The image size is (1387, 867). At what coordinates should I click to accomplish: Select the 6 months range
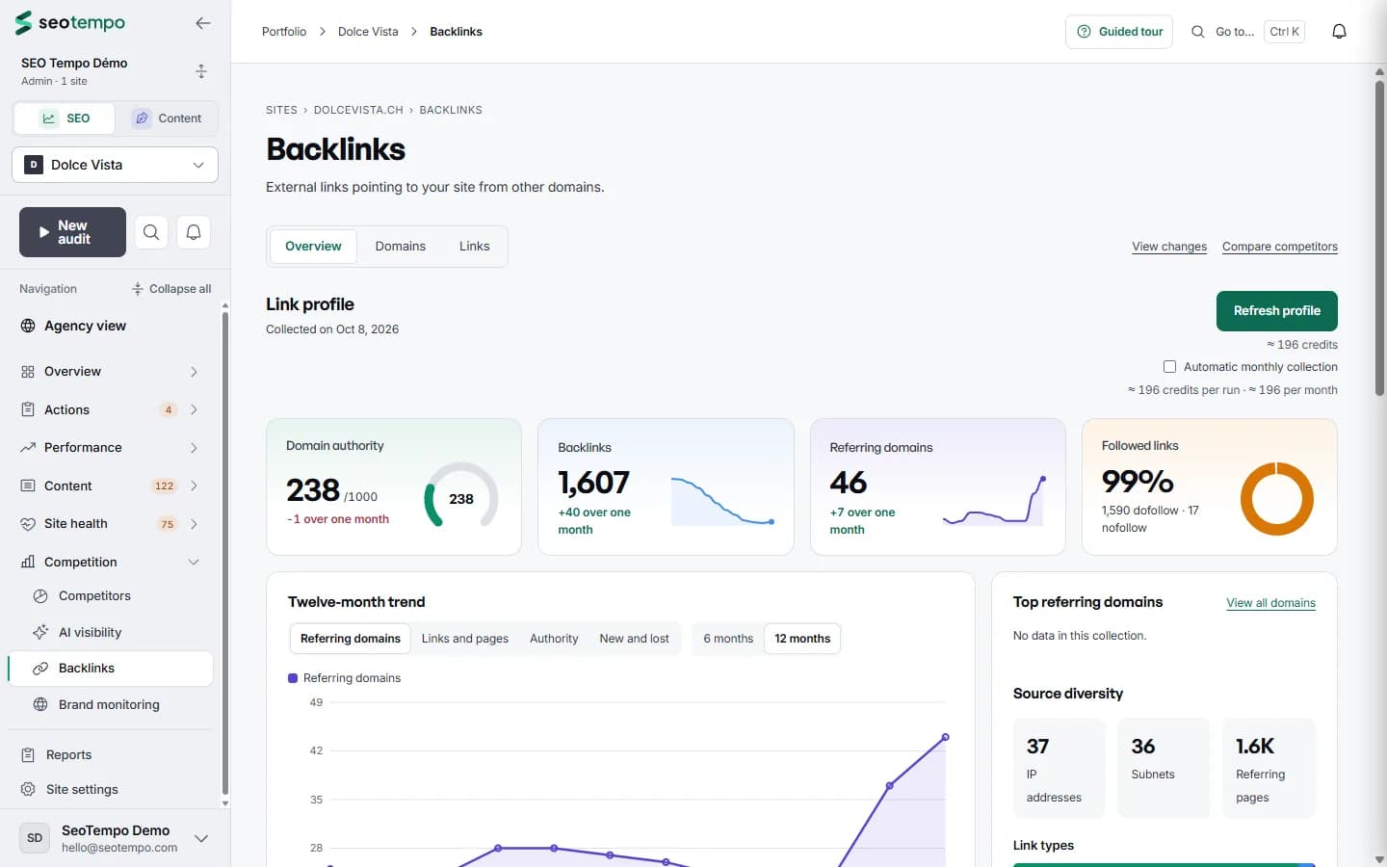728,639
